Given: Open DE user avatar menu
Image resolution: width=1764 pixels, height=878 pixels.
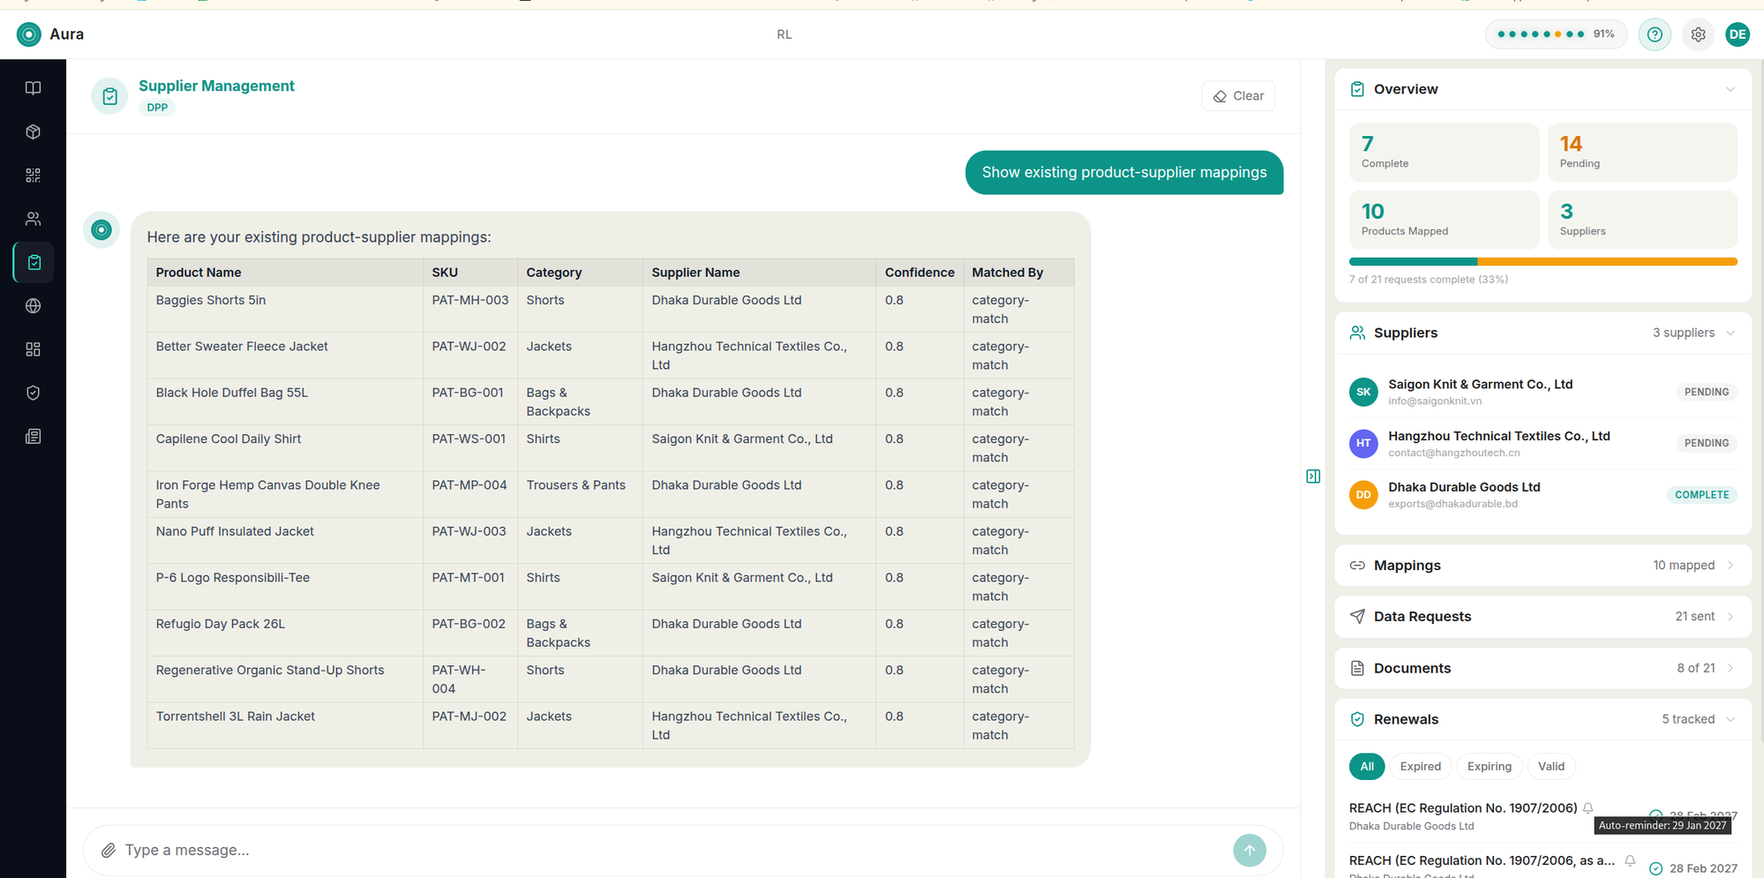Looking at the screenshot, I should [1738, 34].
